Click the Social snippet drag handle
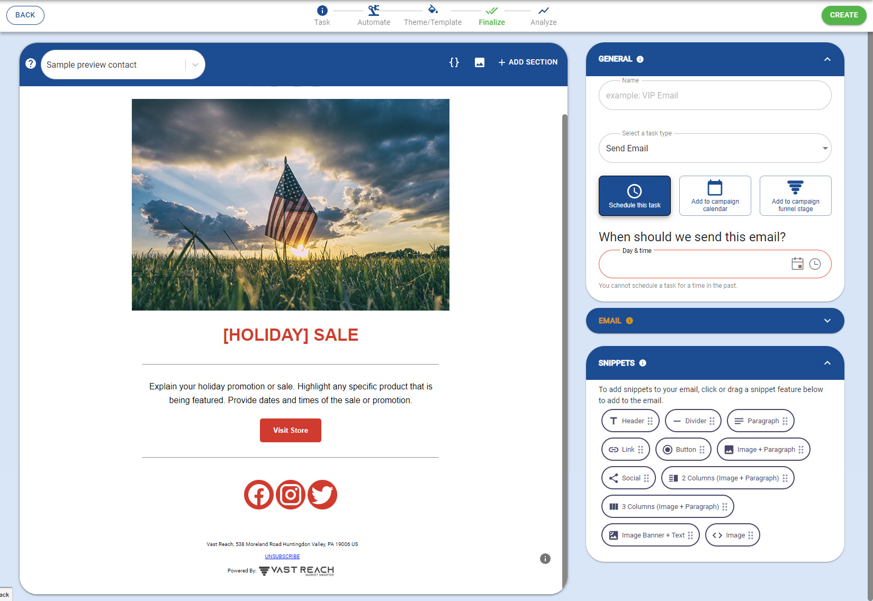 pyautogui.click(x=646, y=478)
